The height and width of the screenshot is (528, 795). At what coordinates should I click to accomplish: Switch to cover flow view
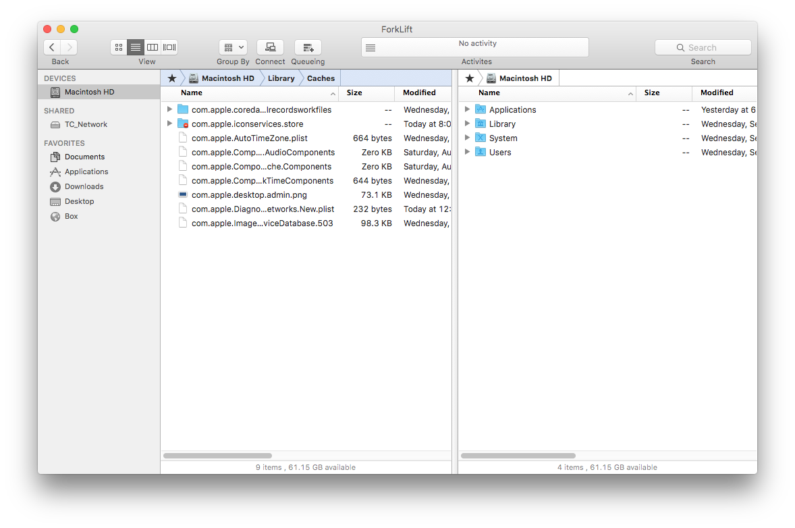169,47
